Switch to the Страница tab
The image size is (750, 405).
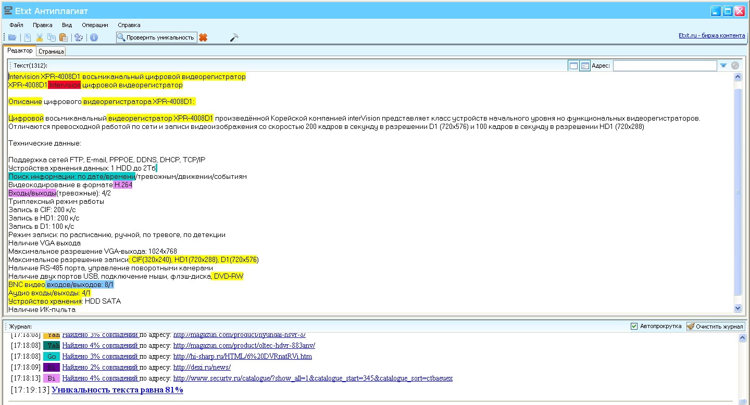pos(51,51)
